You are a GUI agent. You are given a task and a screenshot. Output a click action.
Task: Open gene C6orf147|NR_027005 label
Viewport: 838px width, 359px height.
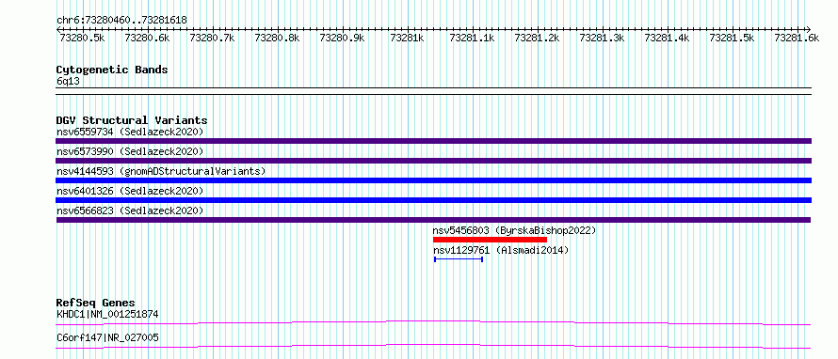[107, 337]
